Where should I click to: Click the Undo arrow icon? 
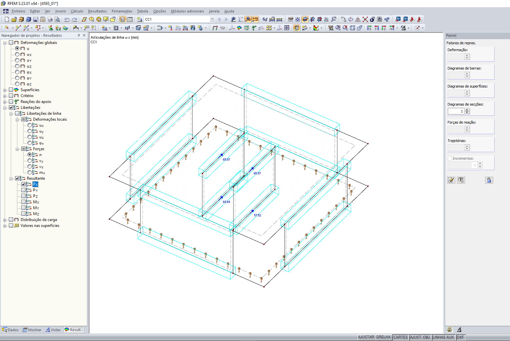tap(67, 19)
